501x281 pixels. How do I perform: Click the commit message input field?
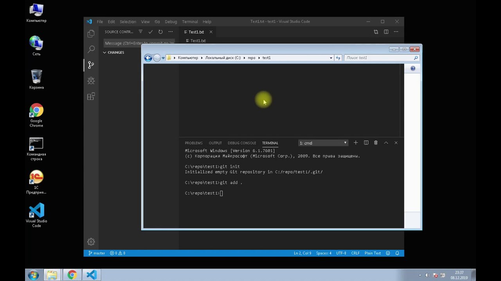coord(139,43)
